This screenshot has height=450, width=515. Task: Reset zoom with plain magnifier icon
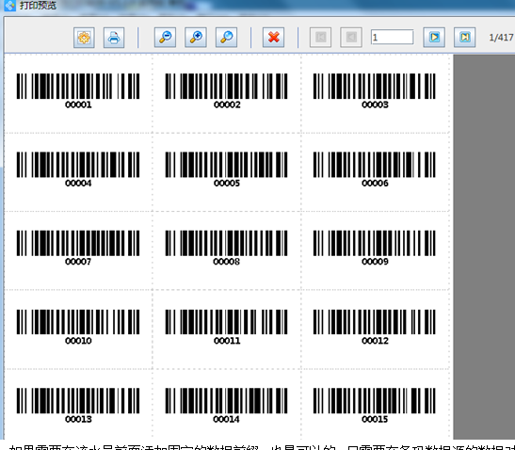pyautogui.click(x=226, y=37)
